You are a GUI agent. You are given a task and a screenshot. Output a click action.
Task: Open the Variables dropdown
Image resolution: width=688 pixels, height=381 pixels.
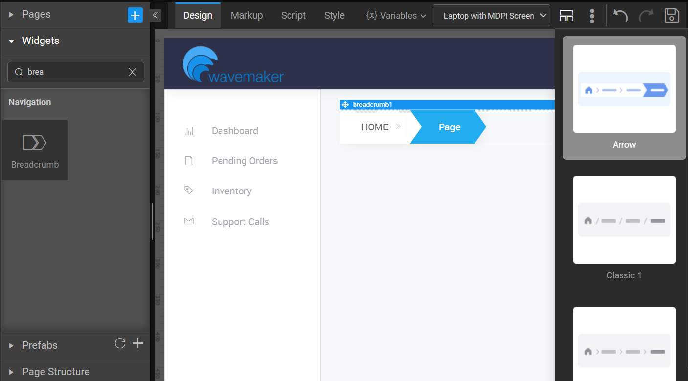[396, 16]
